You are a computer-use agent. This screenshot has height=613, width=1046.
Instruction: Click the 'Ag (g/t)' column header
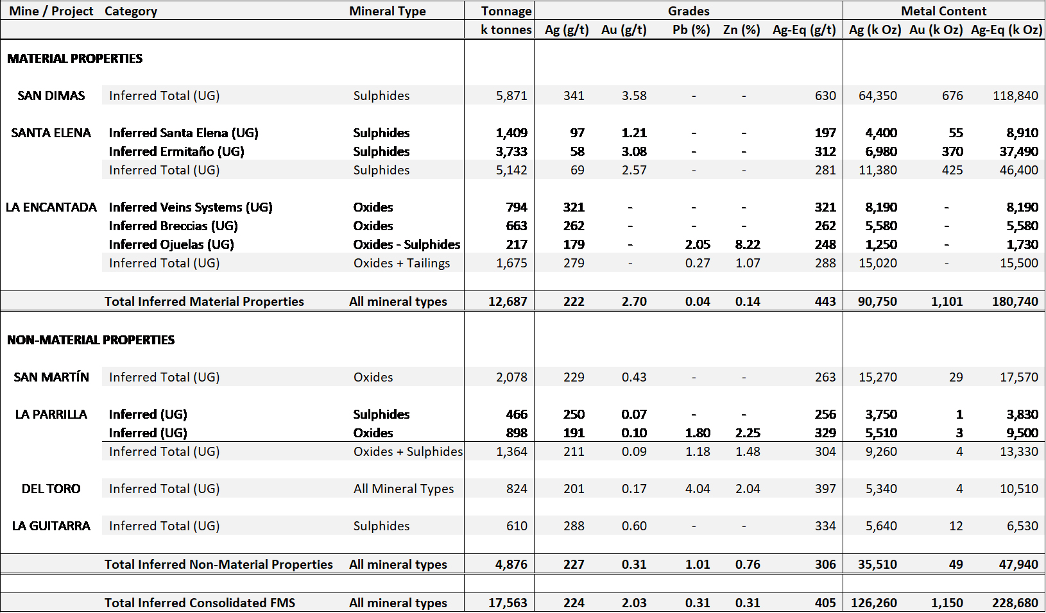pyautogui.click(x=567, y=29)
